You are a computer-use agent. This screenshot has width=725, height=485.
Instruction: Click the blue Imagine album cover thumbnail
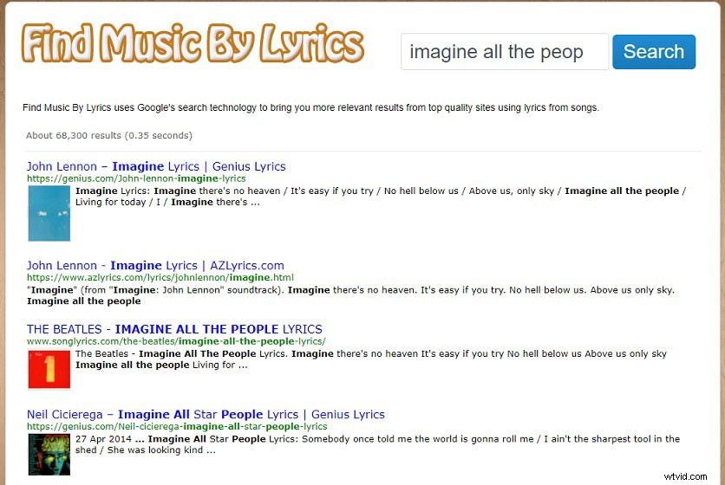click(49, 213)
